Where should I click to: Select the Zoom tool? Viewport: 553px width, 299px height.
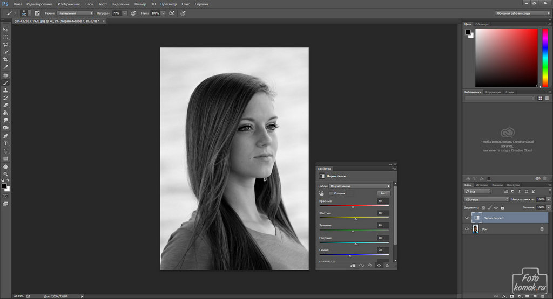click(5, 174)
